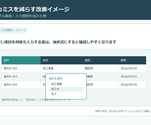
Task: Click the 納期 column header
Action: (132, 60)
